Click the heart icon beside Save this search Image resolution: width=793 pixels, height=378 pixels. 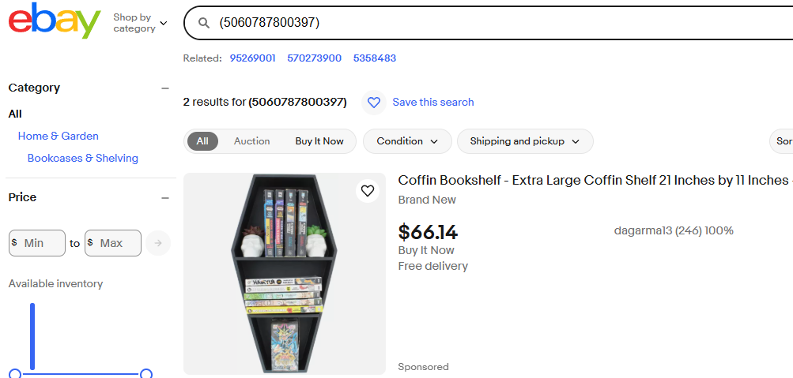[x=374, y=103]
